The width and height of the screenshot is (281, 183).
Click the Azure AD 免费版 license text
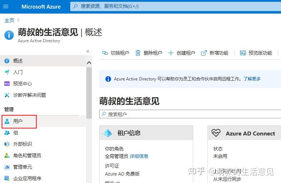122,174
